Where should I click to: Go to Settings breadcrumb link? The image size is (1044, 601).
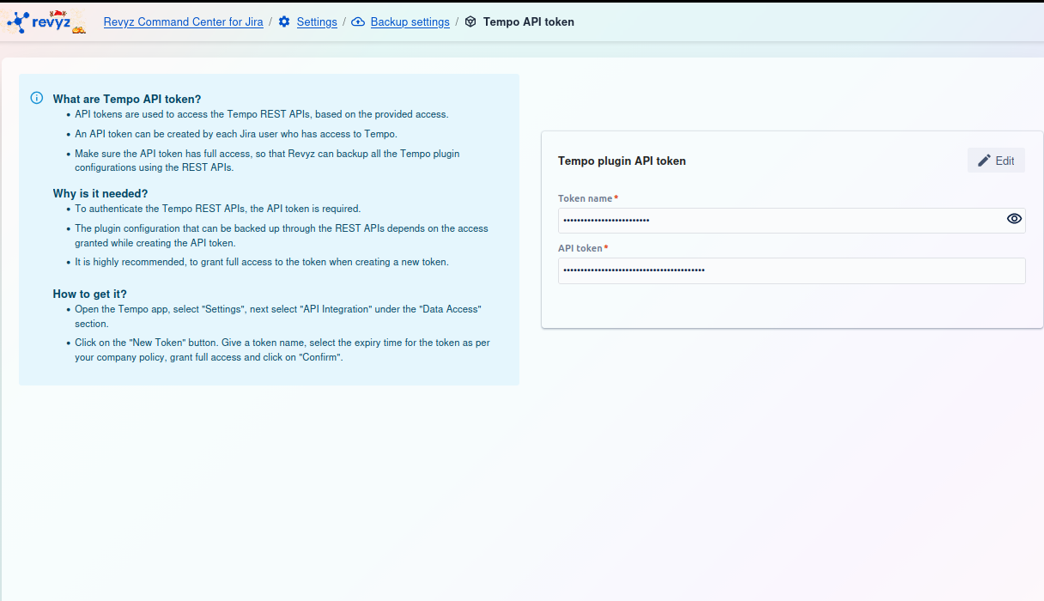pyautogui.click(x=317, y=21)
